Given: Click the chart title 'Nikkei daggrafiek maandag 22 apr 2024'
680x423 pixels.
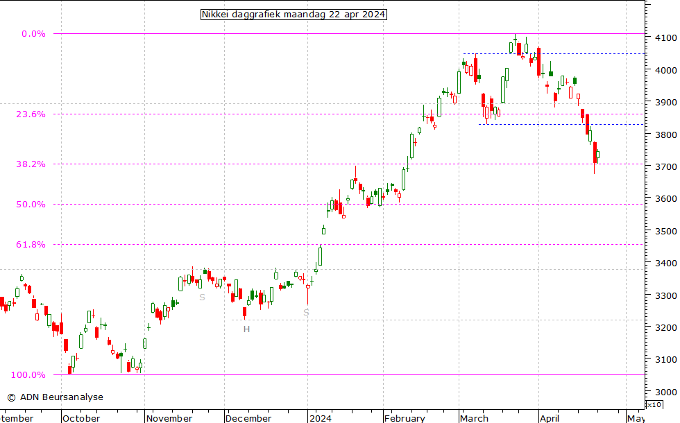Looking at the screenshot, I should 294,15.
